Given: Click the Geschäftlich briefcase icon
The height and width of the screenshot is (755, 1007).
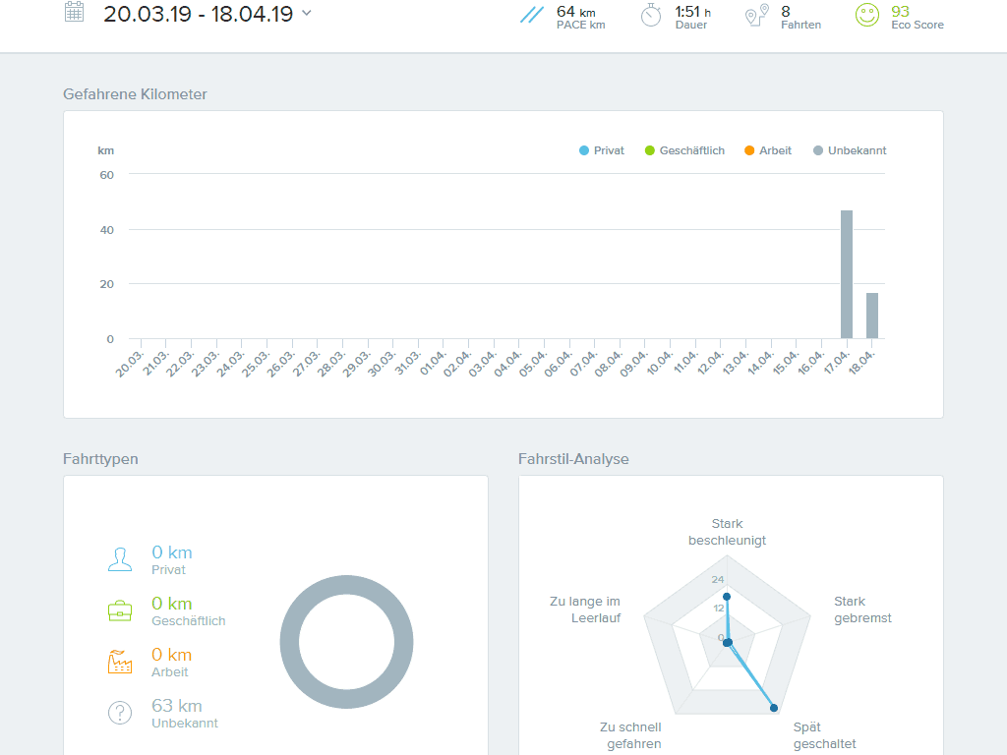Looking at the screenshot, I should click(x=120, y=610).
